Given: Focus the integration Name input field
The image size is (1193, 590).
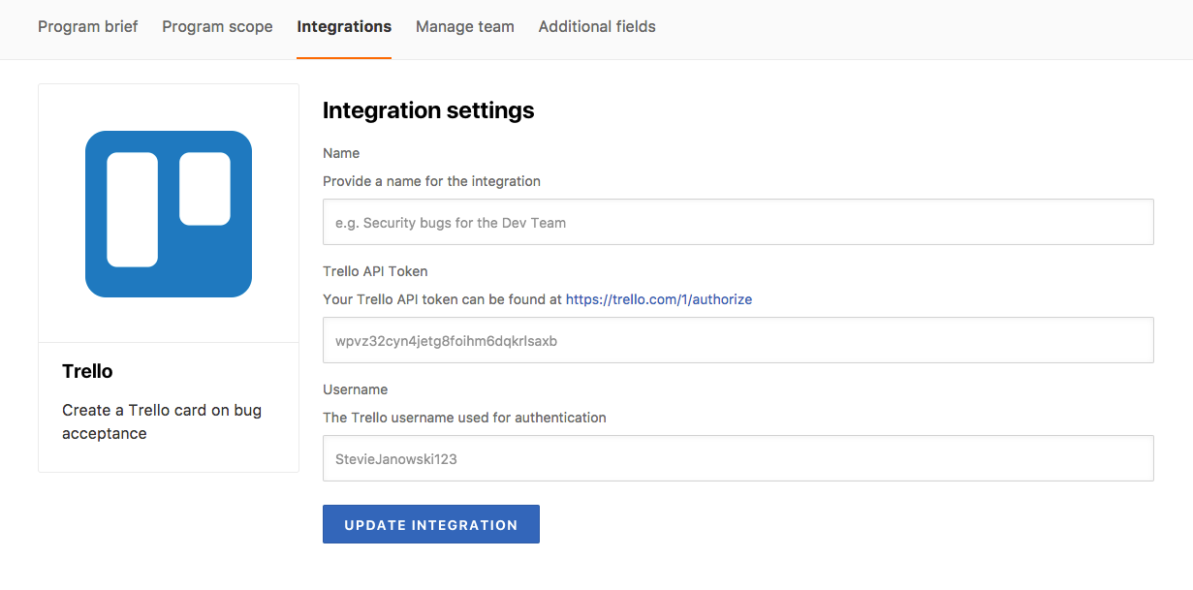Looking at the screenshot, I should (x=738, y=222).
